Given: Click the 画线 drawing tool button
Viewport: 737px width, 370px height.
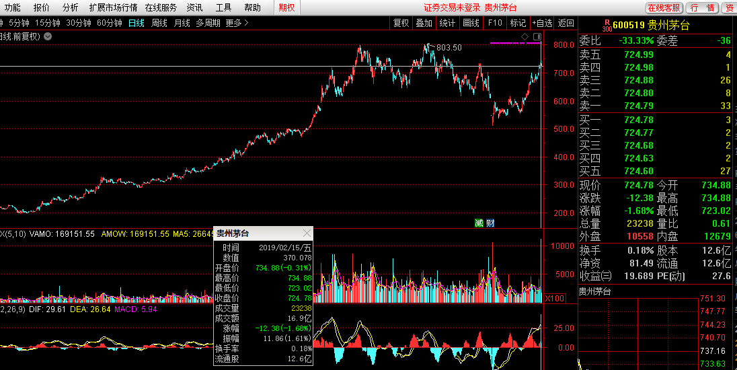Looking at the screenshot, I should point(471,23).
